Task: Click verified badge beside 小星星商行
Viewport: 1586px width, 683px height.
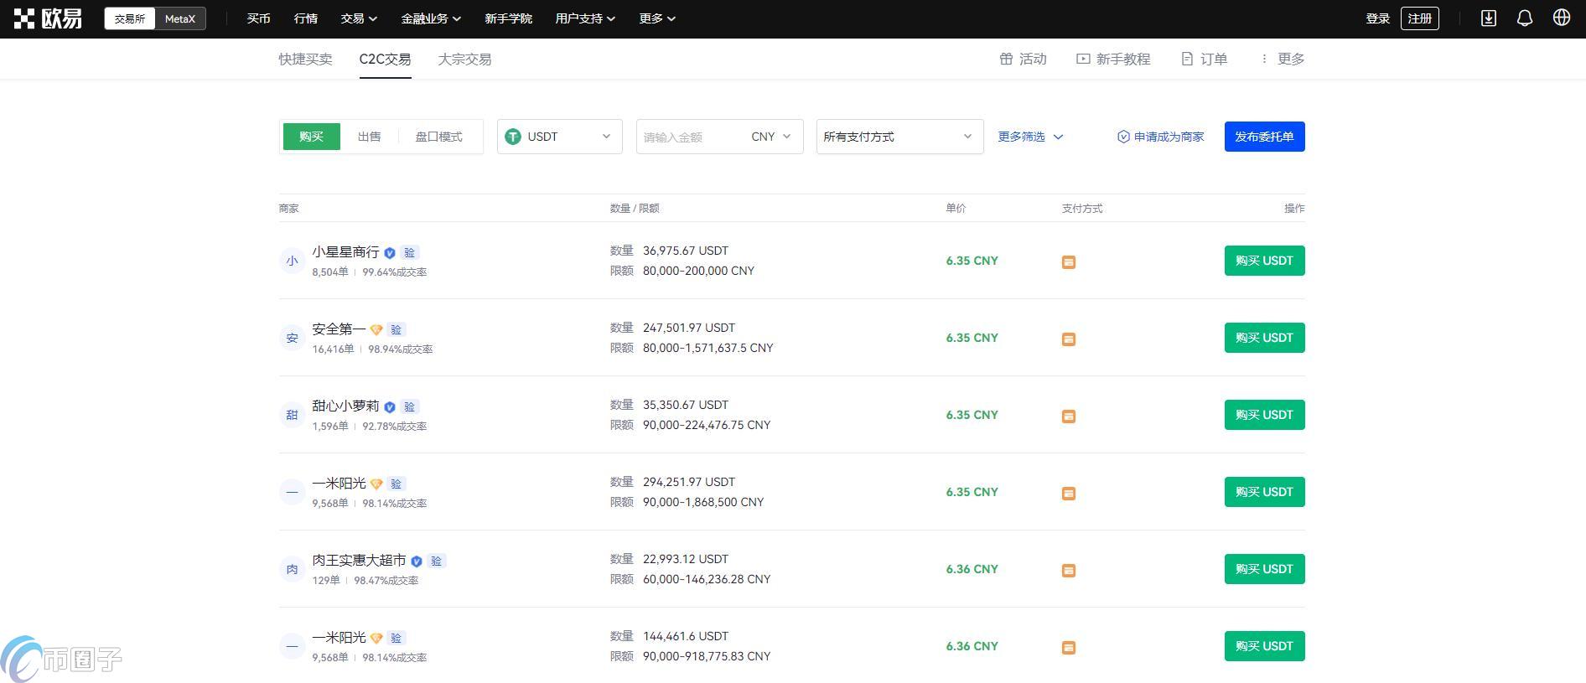Action: pos(390,253)
